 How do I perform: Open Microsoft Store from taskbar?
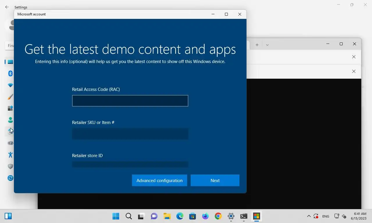click(x=192, y=216)
